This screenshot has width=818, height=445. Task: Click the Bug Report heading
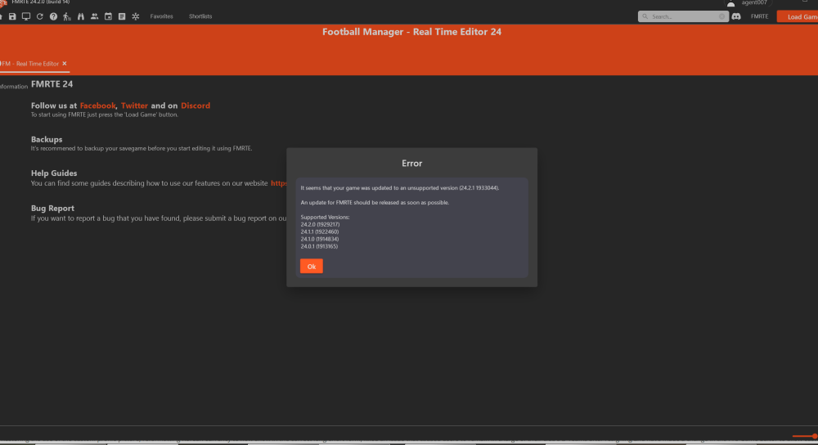(52, 208)
